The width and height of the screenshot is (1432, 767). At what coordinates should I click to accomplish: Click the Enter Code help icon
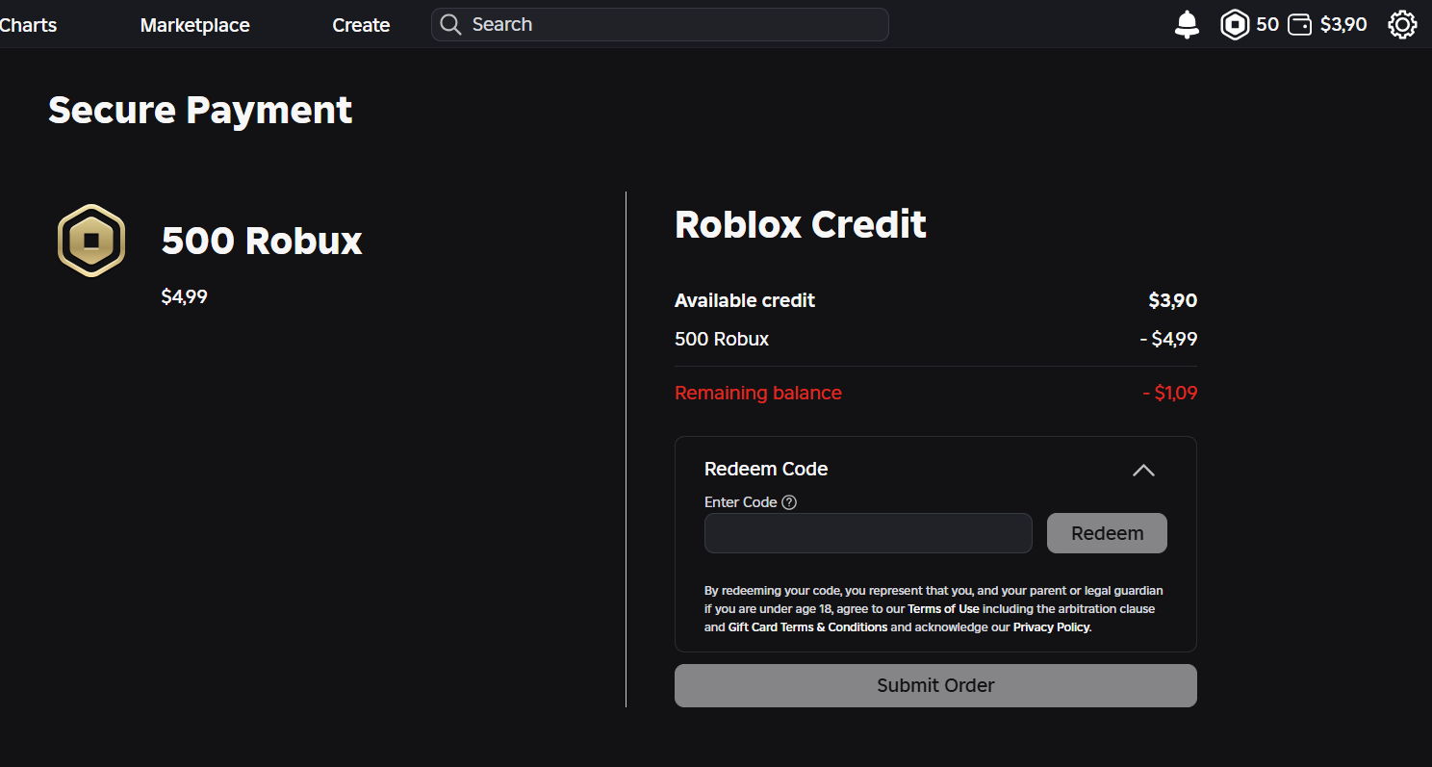789,501
